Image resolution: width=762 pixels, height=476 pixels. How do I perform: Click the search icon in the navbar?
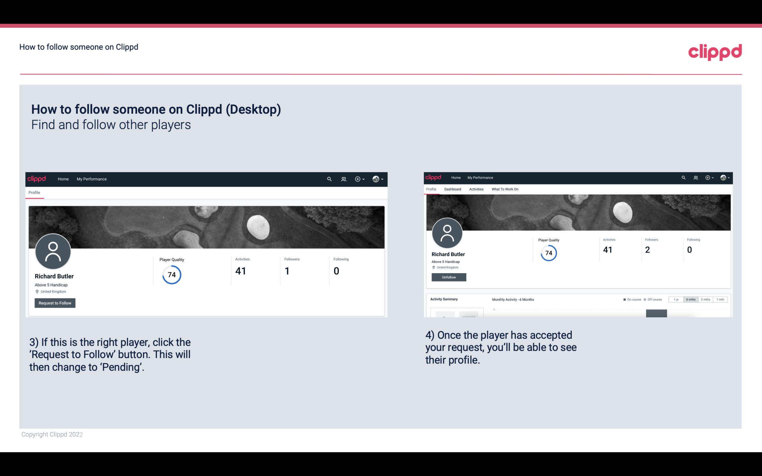[x=329, y=179]
